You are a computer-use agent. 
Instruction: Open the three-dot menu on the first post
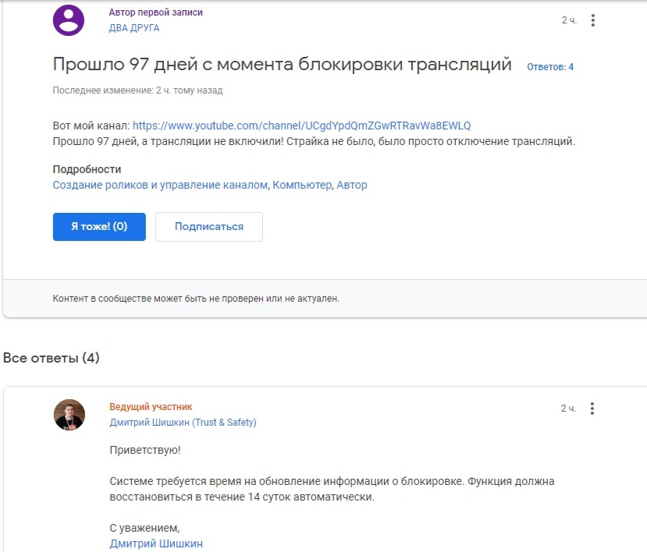[x=593, y=20]
